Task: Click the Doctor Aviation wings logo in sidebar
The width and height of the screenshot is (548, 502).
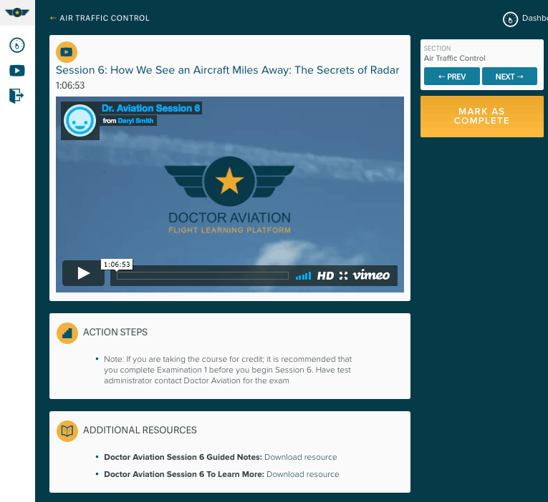Action: [17, 13]
